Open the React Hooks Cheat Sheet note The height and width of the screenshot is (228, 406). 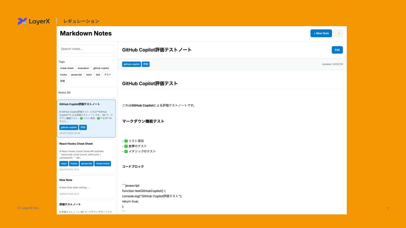pyautogui.click(x=86, y=157)
